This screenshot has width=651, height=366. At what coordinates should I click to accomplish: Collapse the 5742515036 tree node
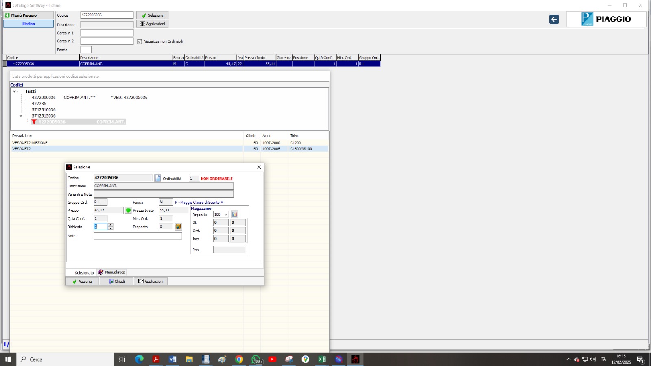point(21,116)
